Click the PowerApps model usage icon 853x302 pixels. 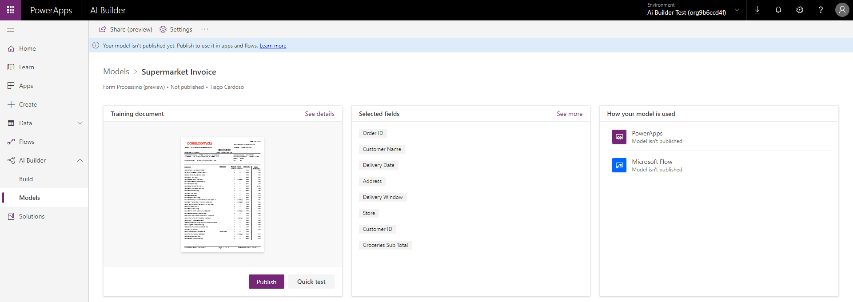(x=619, y=137)
